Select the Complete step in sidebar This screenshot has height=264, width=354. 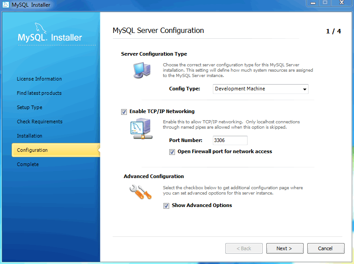click(x=28, y=164)
